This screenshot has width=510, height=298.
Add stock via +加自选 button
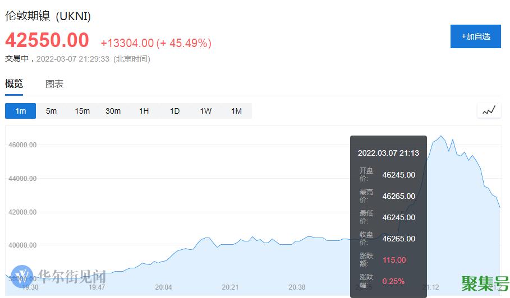point(475,36)
